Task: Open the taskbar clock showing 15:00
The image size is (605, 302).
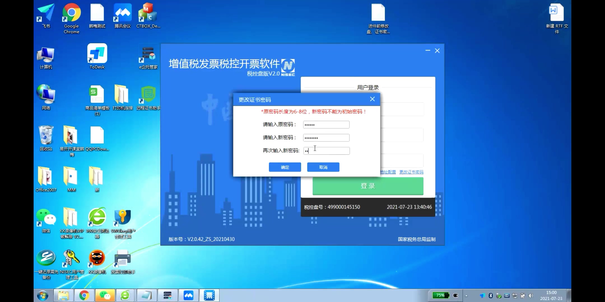Action: tap(551, 296)
